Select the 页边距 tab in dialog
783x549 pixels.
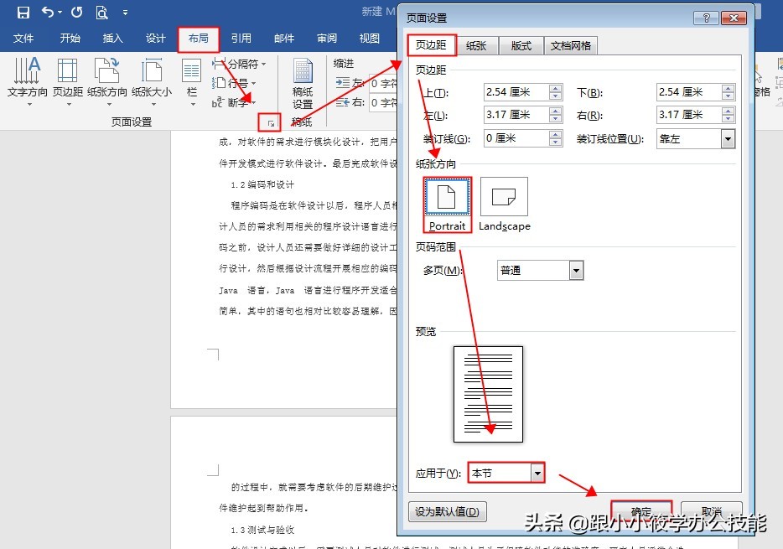pyautogui.click(x=431, y=45)
